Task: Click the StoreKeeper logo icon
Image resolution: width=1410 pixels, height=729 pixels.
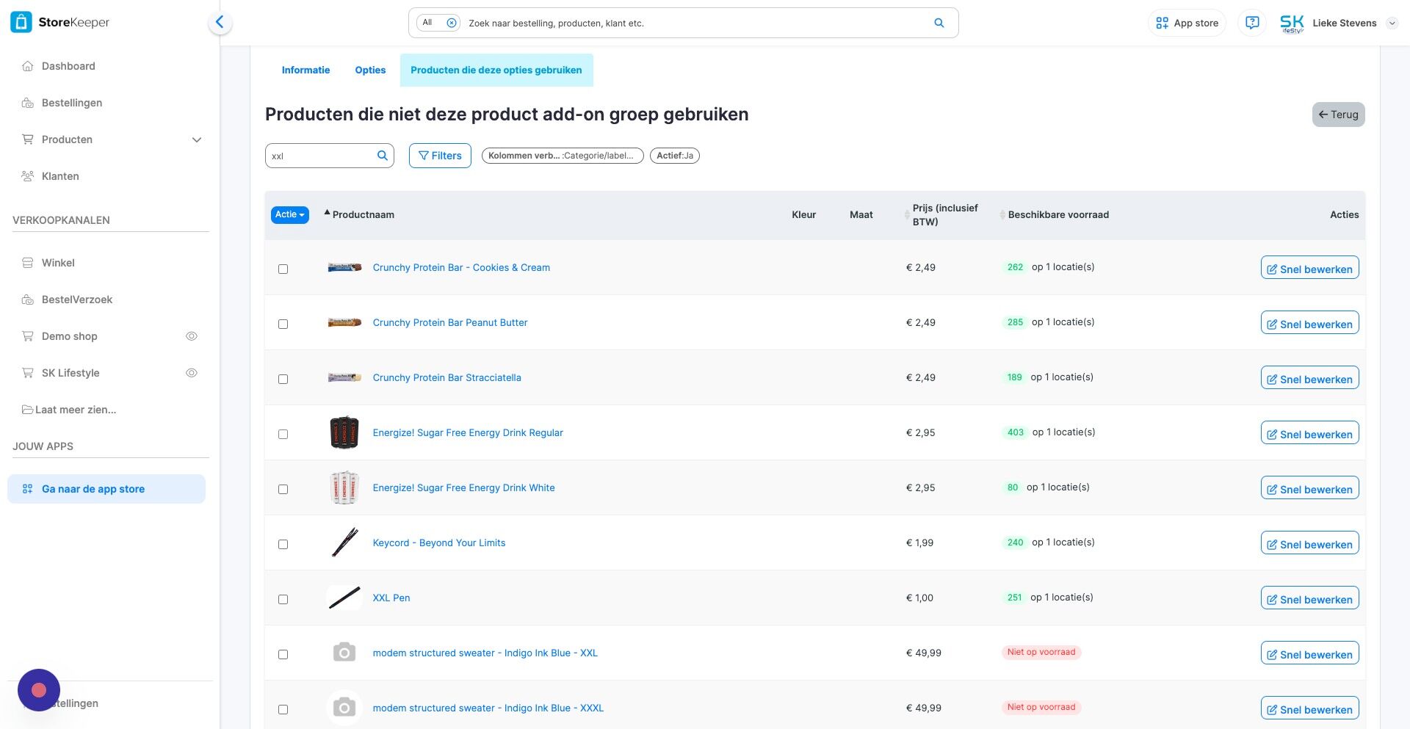Action: 21,22
